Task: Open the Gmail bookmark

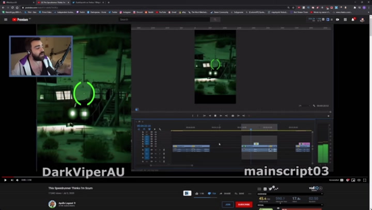Action: 173,12
